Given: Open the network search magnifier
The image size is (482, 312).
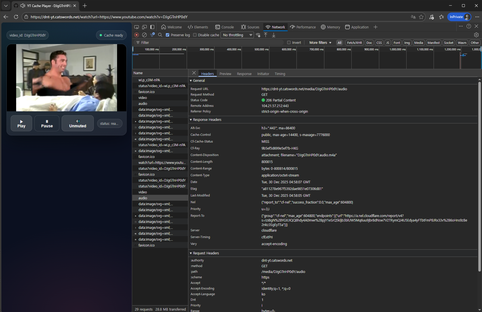Looking at the screenshot, I should [160, 35].
